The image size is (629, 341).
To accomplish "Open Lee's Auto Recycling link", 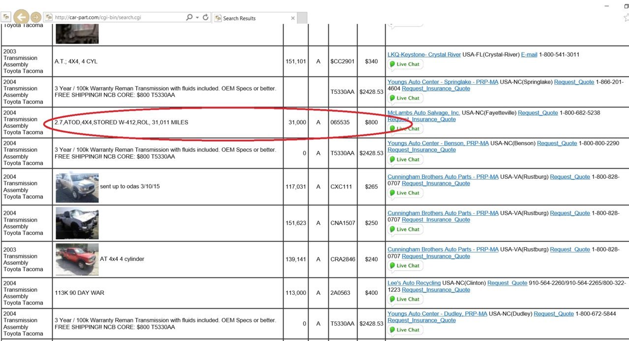I will point(414,283).
